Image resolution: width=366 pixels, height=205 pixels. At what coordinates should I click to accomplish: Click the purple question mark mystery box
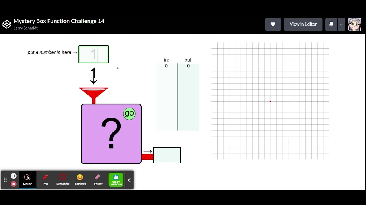[x=111, y=134]
